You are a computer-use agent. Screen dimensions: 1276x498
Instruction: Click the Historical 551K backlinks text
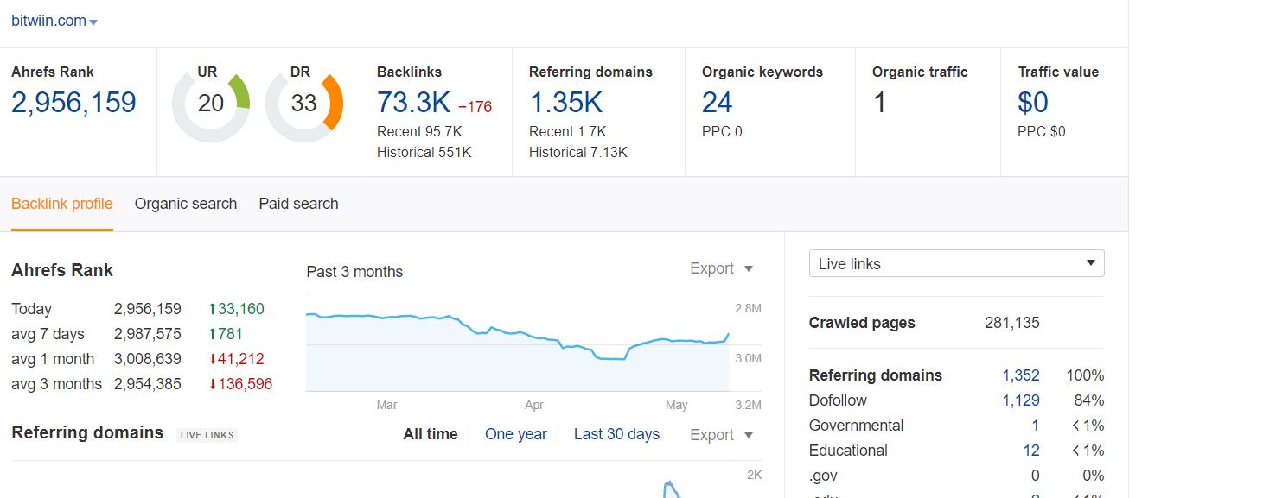(x=424, y=153)
